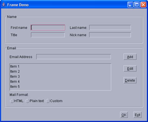Click the Nick name input field
The height and width of the screenshot is (122, 148).
(110, 35)
